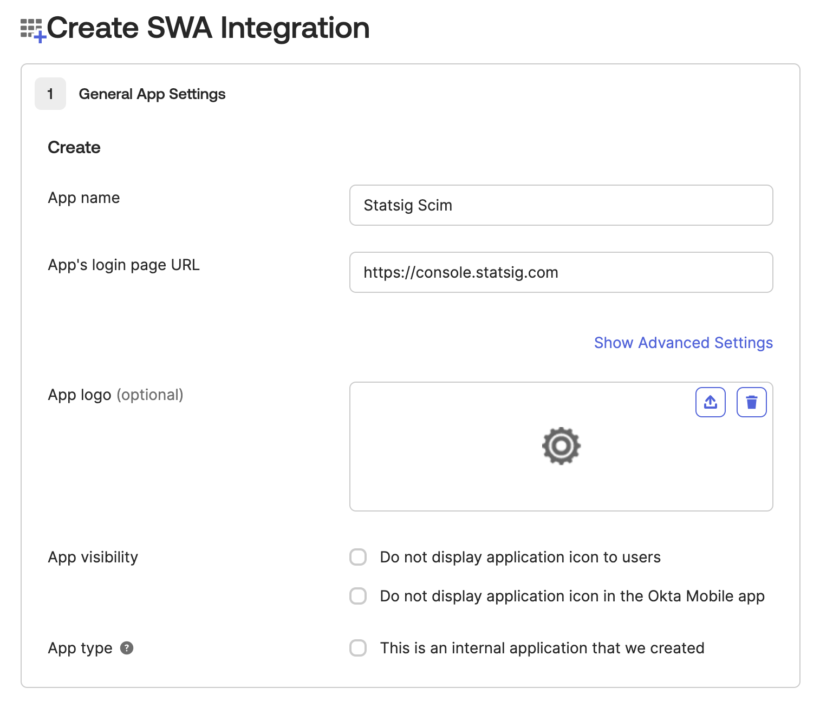This screenshot has height=708, width=820.
Task: Check "Do not display application icon to users"
Action: [358, 556]
